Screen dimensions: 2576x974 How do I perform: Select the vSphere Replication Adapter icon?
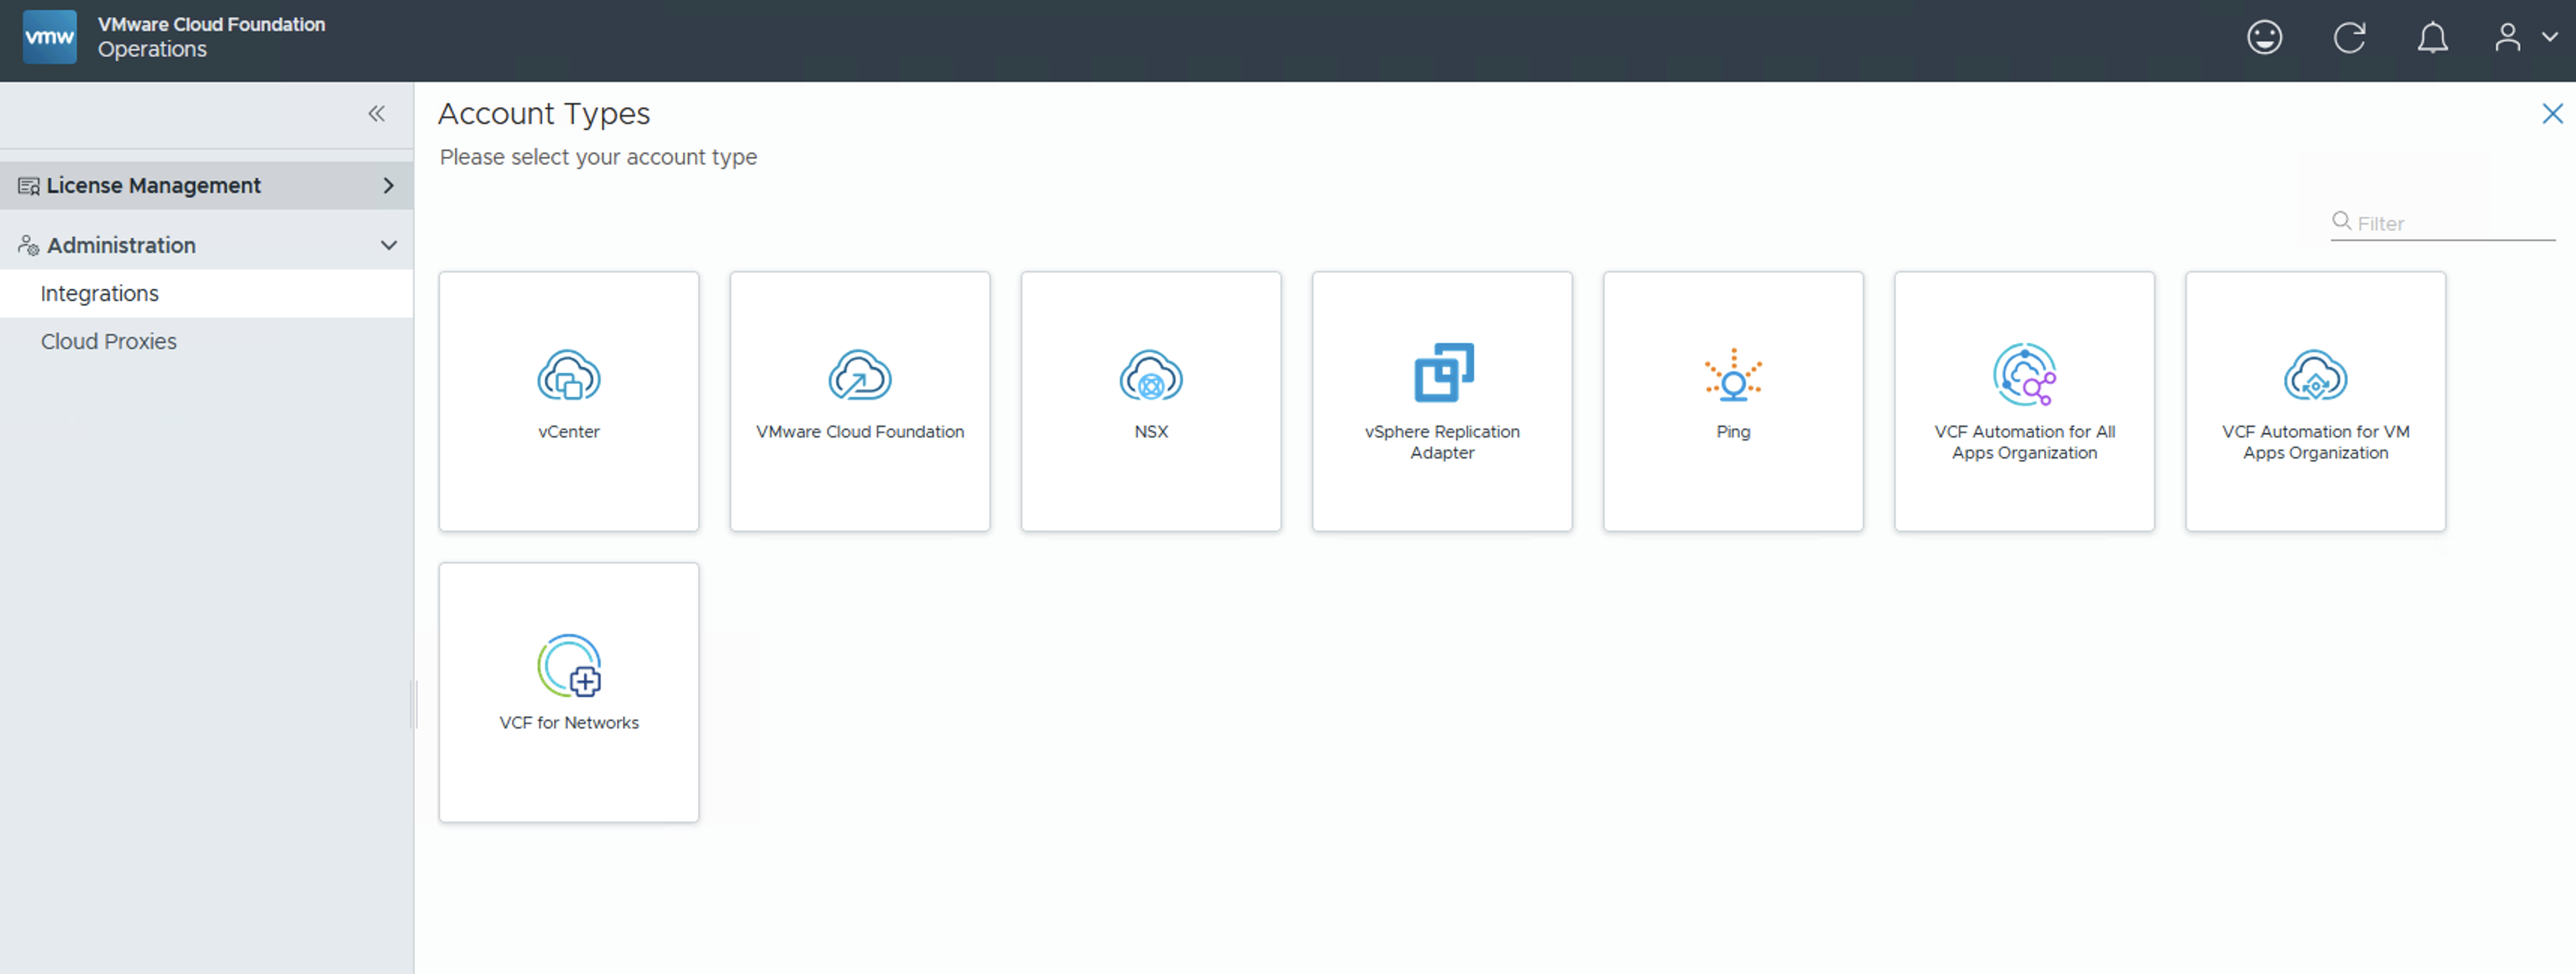point(1442,373)
